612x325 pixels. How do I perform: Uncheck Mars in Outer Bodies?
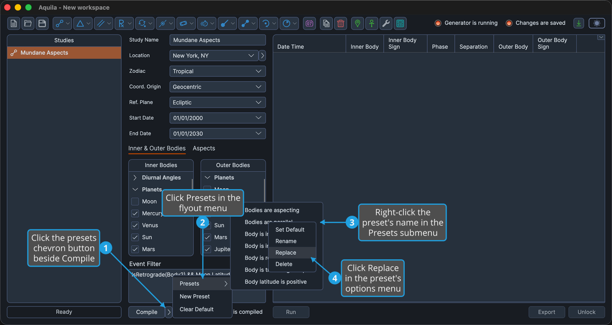(207, 237)
